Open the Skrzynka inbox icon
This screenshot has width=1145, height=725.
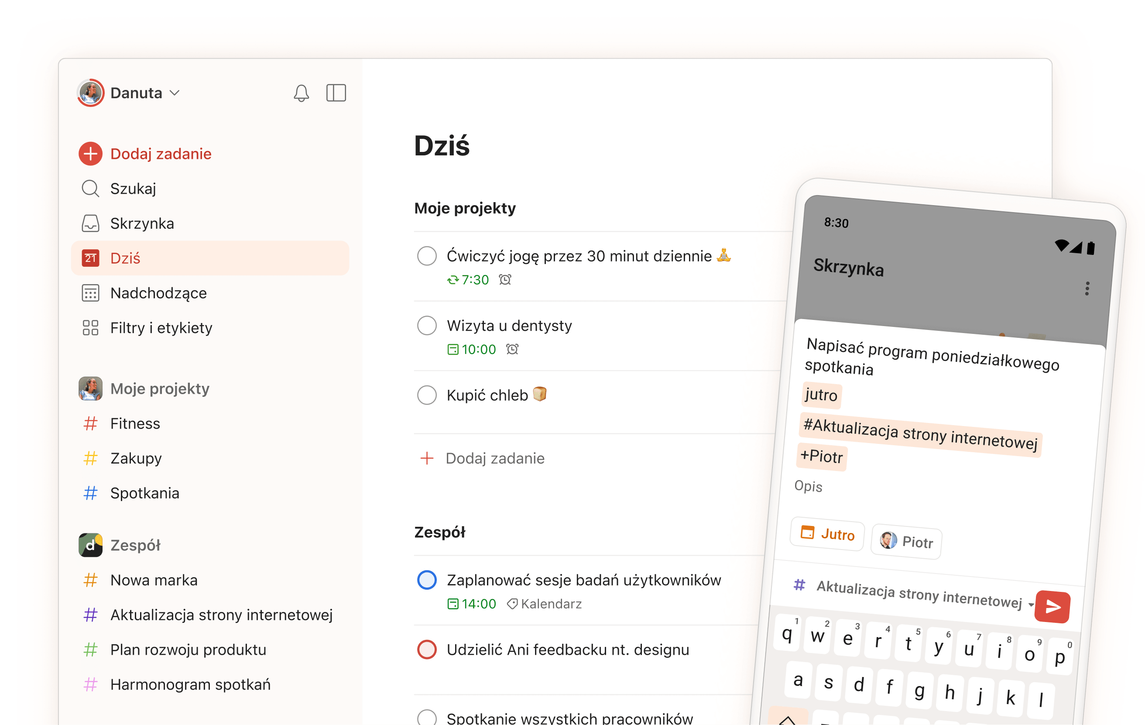(x=90, y=223)
